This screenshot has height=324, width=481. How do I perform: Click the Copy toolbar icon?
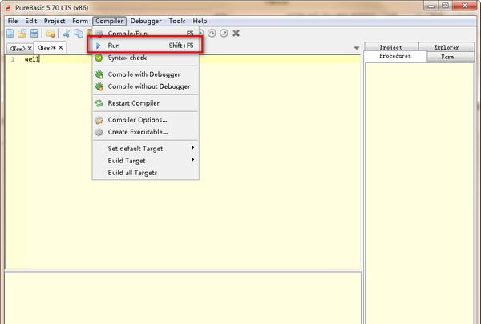click(79, 33)
